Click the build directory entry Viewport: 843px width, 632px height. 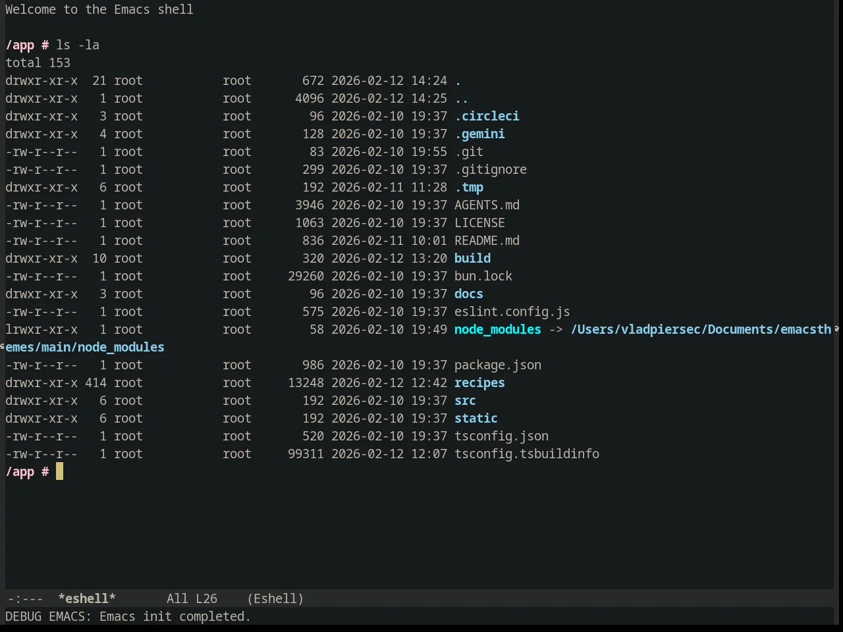pyautogui.click(x=472, y=259)
